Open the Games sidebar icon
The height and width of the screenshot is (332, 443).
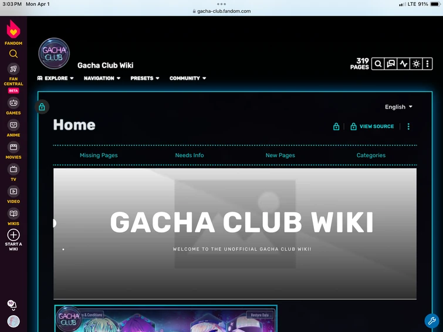pos(13,103)
